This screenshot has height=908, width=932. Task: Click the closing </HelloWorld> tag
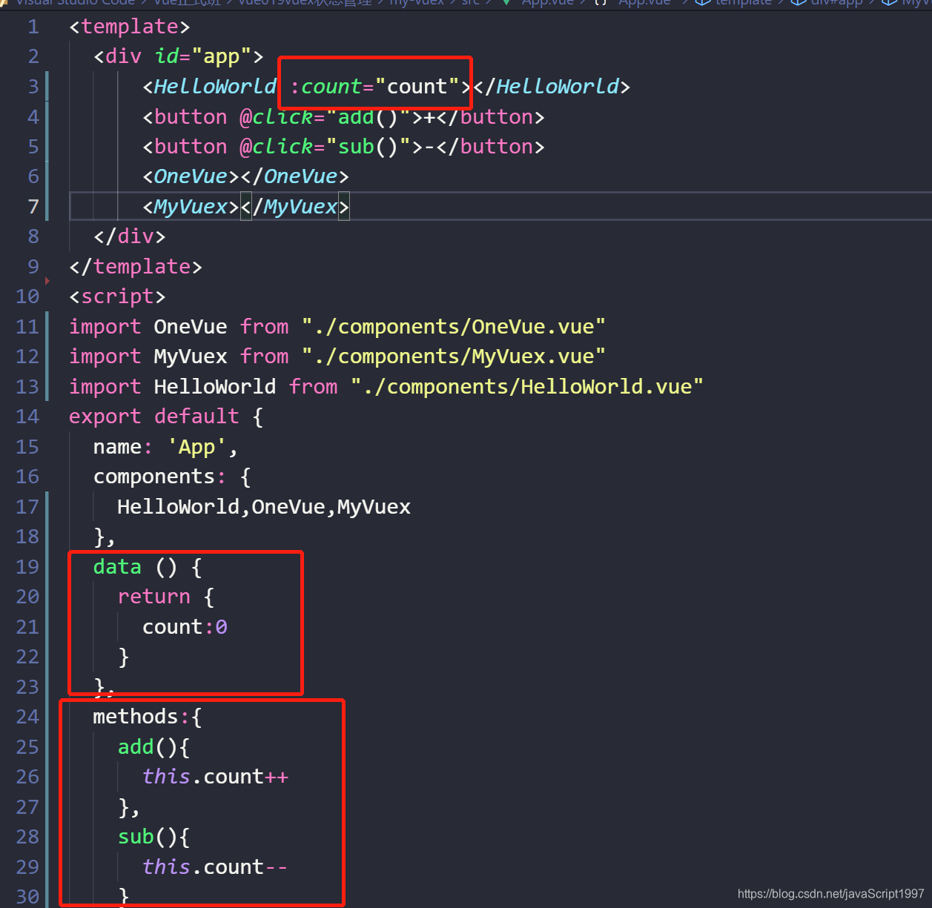pyautogui.click(x=552, y=87)
